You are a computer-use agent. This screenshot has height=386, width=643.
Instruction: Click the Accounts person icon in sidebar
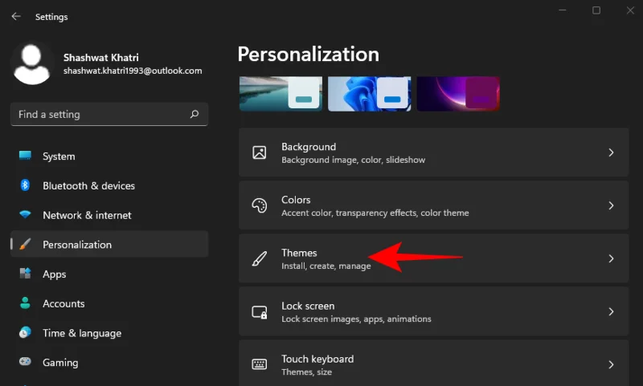(x=25, y=303)
